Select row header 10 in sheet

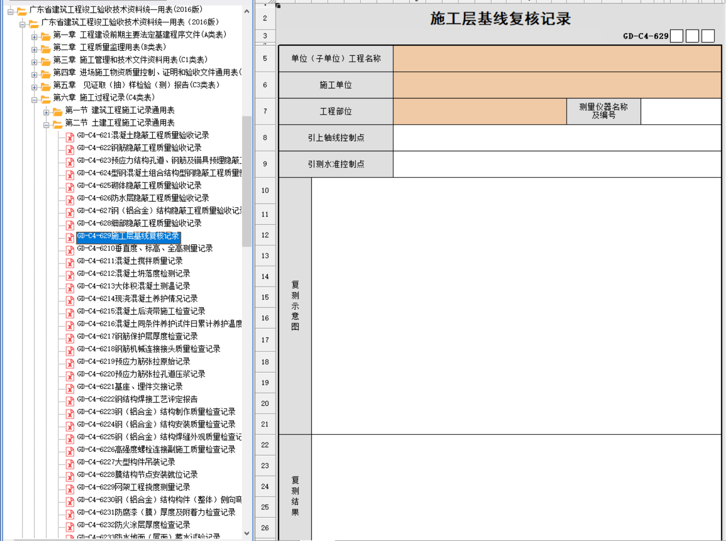point(265,191)
